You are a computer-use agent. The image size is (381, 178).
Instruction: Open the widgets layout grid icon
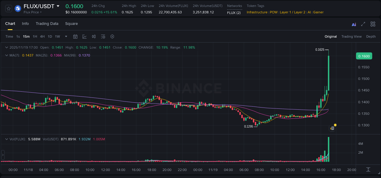click(373, 24)
